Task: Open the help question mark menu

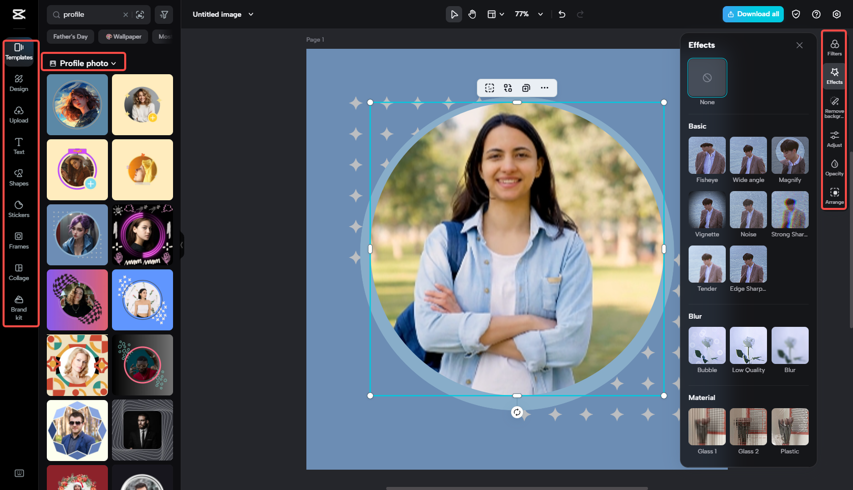Action: (x=816, y=14)
